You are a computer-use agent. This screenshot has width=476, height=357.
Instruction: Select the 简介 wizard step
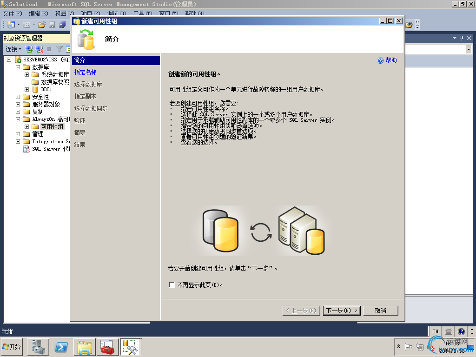click(x=116, y=60)
